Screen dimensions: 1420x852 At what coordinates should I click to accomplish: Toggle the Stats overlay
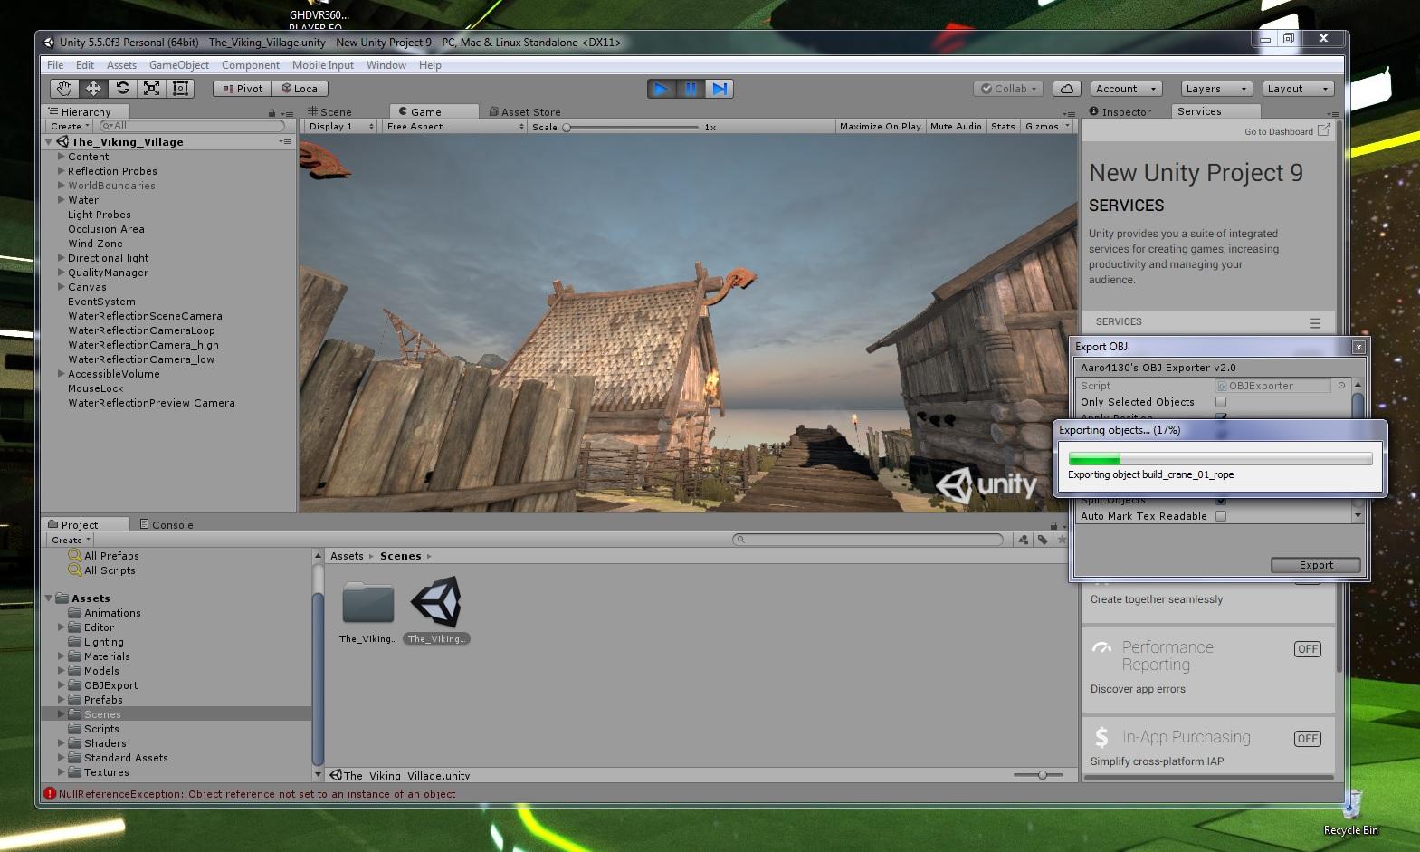1003,127
